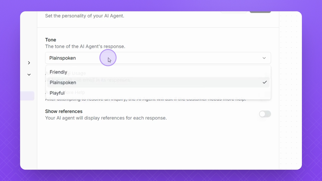The width and height of the screenshot is (322, 181).
Task: Click the "Tone" heading text
Action: [51, 40]
